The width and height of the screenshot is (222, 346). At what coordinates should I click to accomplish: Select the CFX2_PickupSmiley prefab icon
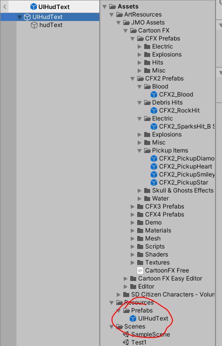tap(154, 174)
